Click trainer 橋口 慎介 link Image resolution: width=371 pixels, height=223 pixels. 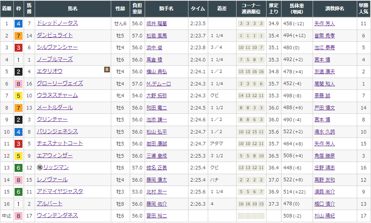pos(324,204)
